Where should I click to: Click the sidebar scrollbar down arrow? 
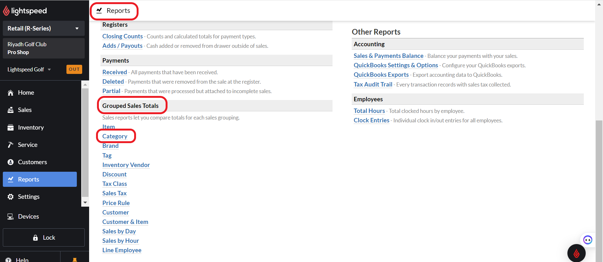pos(85,203)
